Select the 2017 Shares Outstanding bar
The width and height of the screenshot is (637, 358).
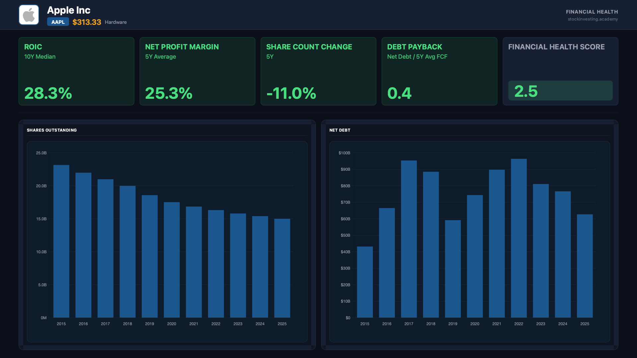[106, 249]
